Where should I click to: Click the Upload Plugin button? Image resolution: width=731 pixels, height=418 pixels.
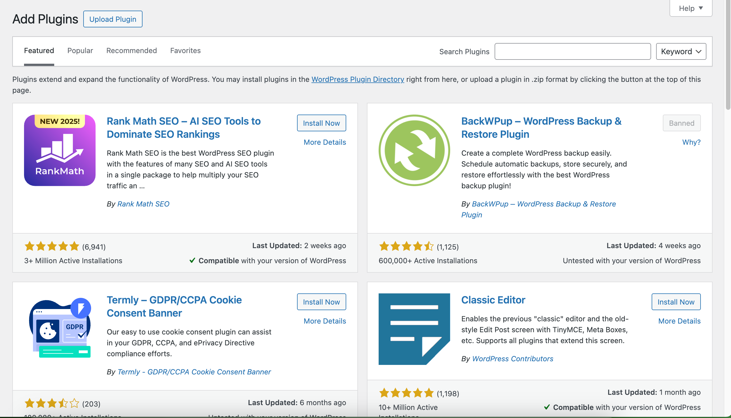[113, 19]
